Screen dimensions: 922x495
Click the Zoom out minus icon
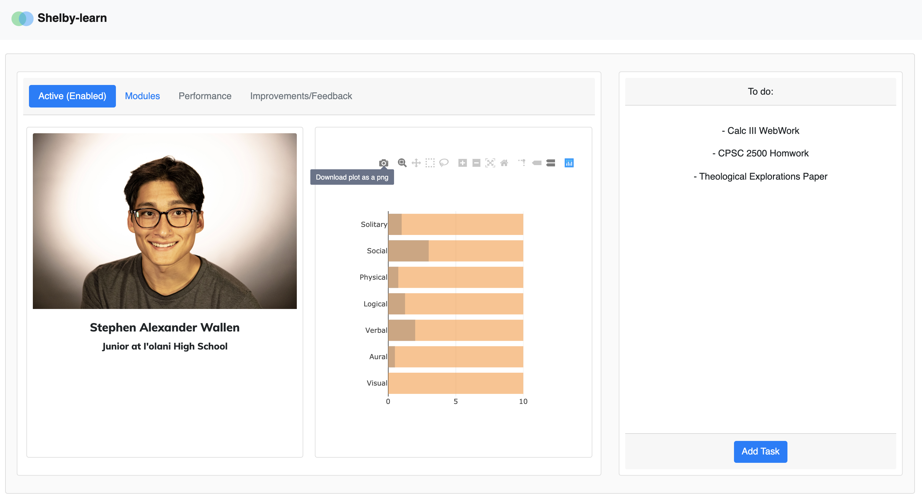[476, 163]
